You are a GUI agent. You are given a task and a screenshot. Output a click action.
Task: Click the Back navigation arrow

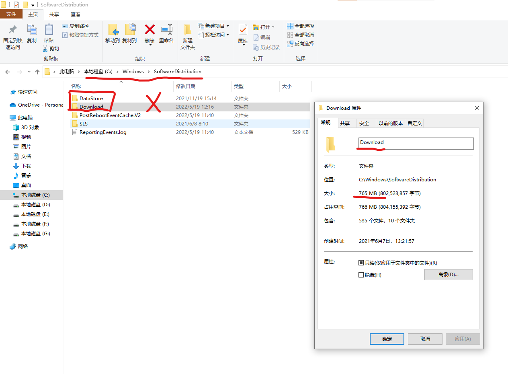tap(8, 72)
